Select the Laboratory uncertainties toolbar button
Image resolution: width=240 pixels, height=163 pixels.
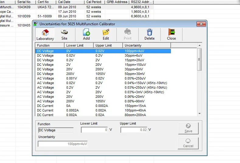45,34
